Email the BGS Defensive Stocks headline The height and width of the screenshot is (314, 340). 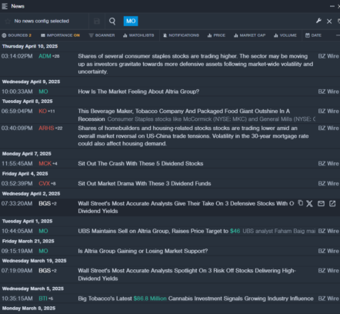[x=321, y=203]
